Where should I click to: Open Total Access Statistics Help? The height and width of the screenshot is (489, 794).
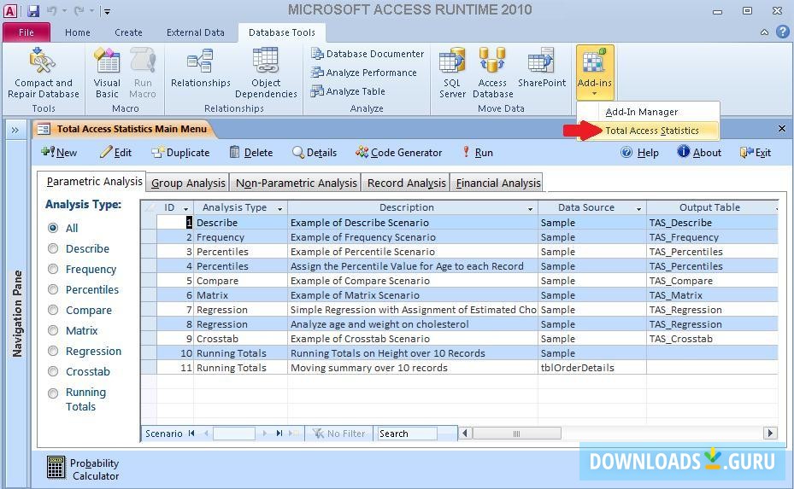(x=640, y=152)
